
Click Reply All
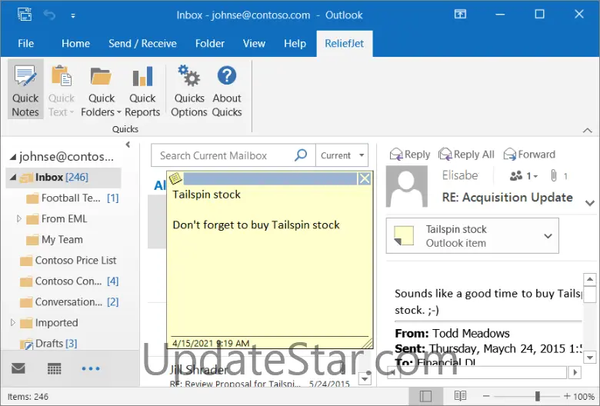point(466,155)
